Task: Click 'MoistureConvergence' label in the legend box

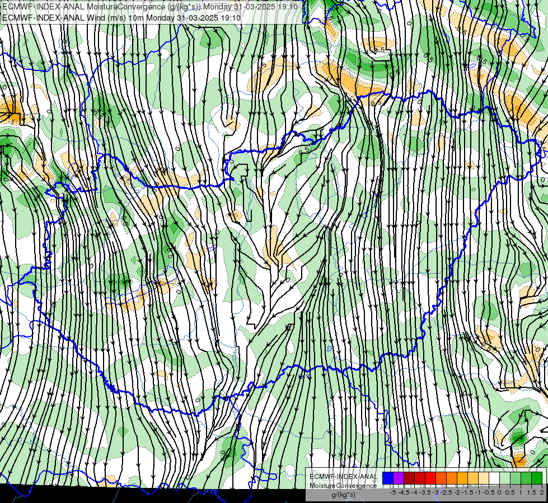Action: coord(343,486)
